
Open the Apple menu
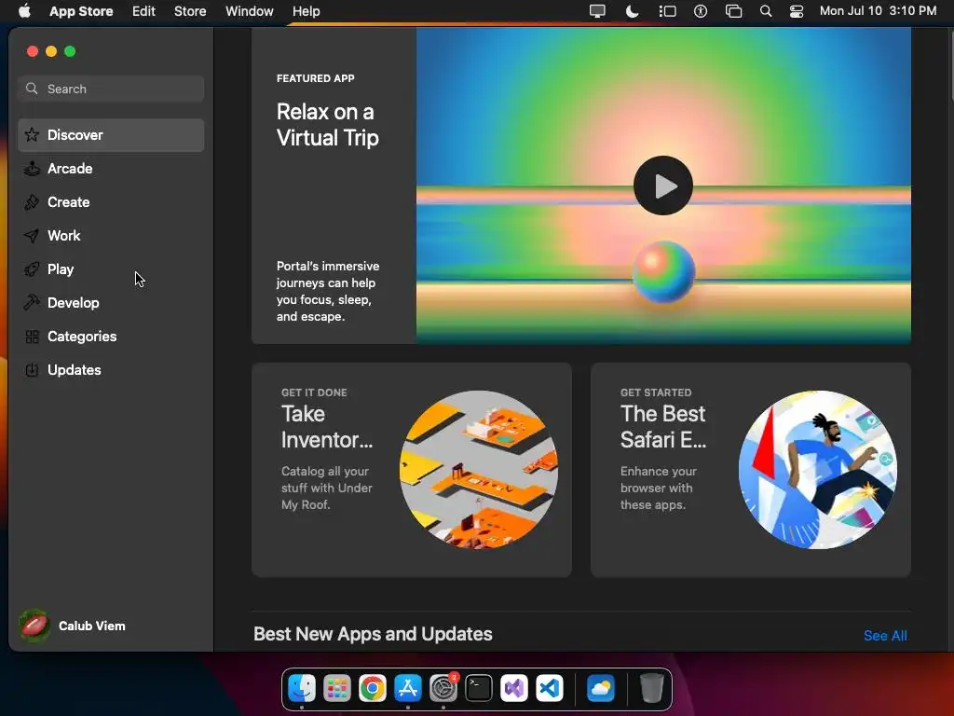(x=24, y=11)
